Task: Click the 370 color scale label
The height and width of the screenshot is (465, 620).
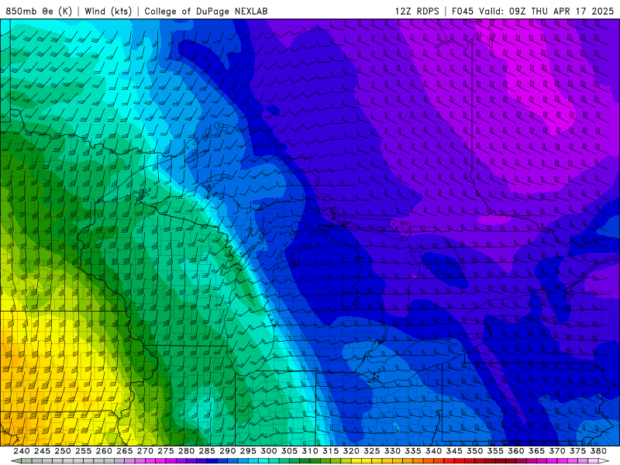Action: 556,451
